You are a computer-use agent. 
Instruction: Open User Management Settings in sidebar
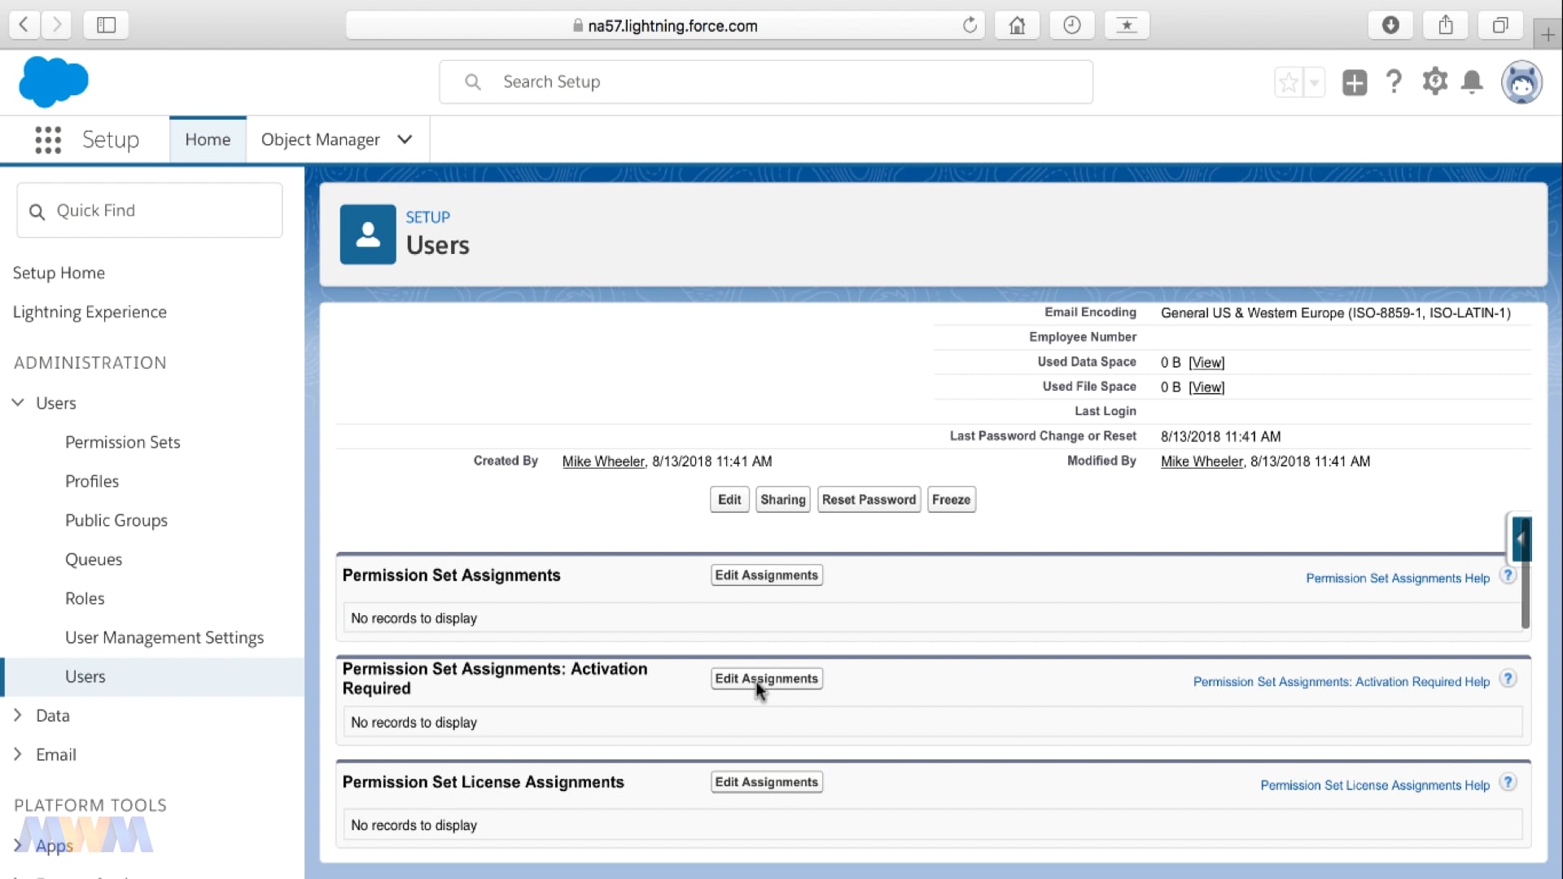pyautogui.click(x=164, y=637)
